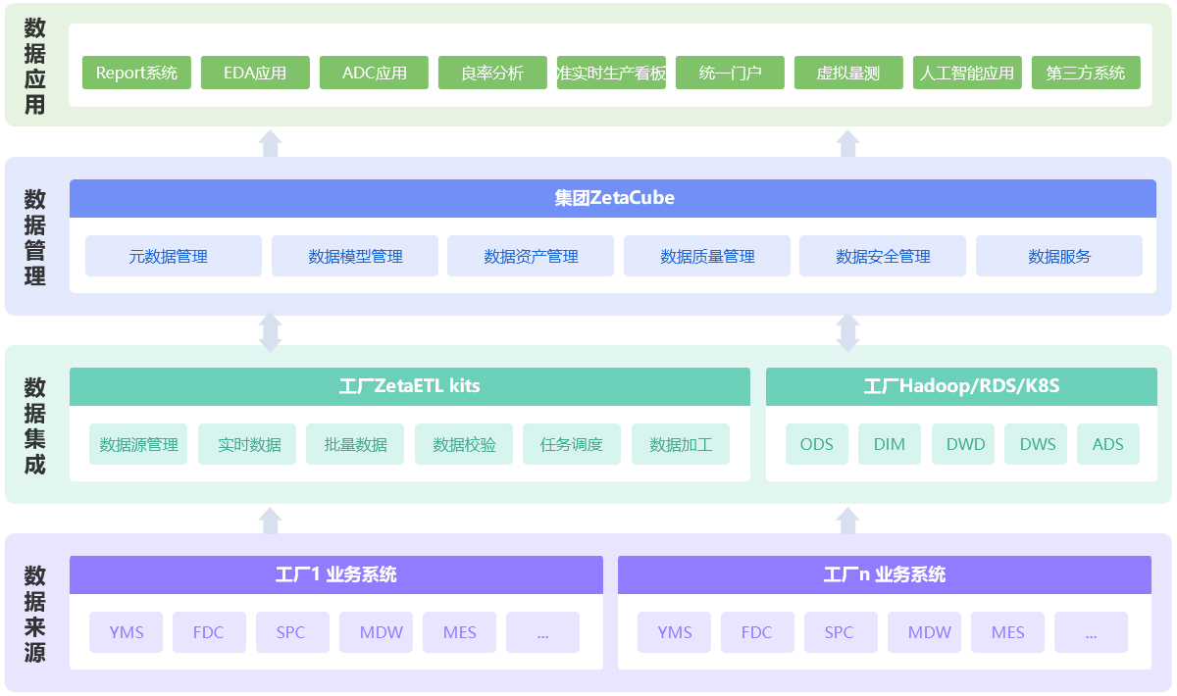Click the 元数据管理 module

click(174, 256)
